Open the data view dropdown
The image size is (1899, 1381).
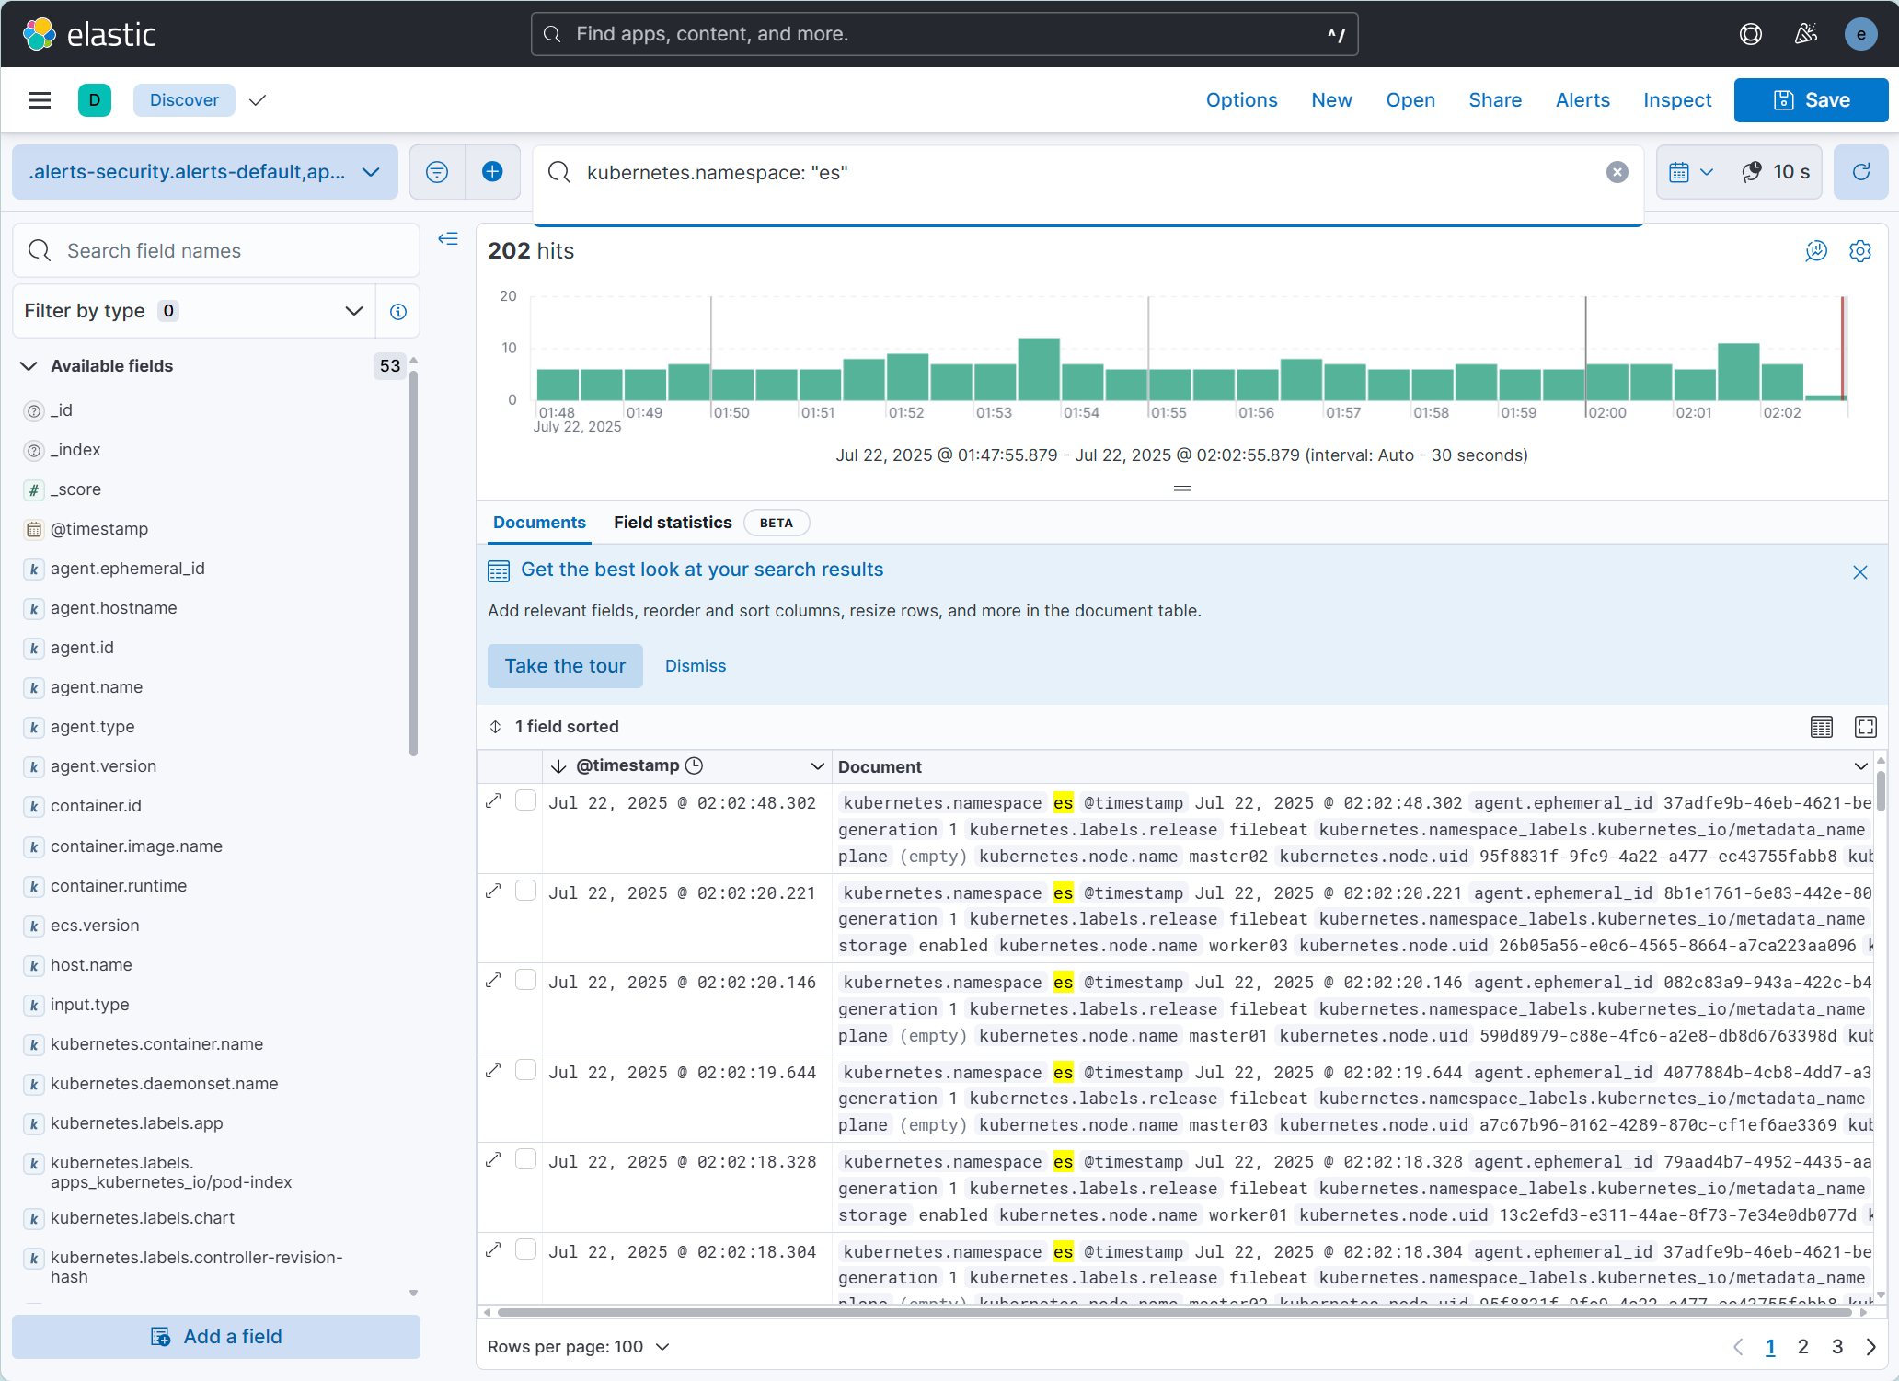point(204,172)
